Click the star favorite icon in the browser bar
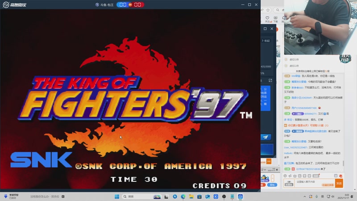The width and height of the screenshot is (357, 201). coord(268,10)
